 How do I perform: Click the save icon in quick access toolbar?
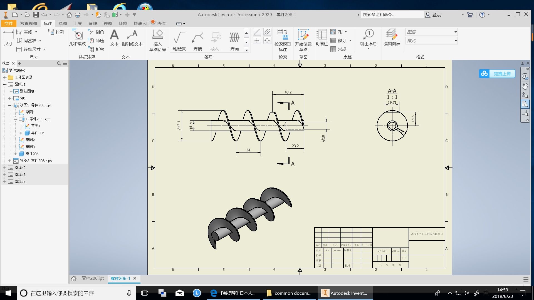[36, 15]
